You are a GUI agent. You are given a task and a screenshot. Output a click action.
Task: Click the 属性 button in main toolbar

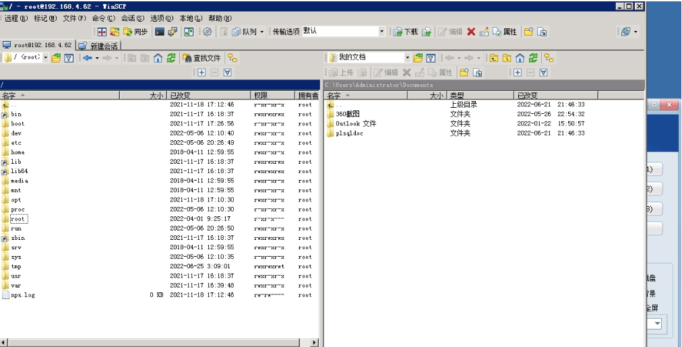tap(505, 32)
